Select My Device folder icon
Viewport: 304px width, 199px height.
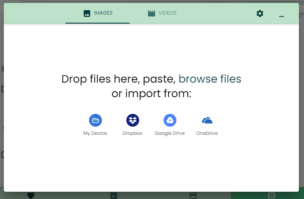[95, 120]
